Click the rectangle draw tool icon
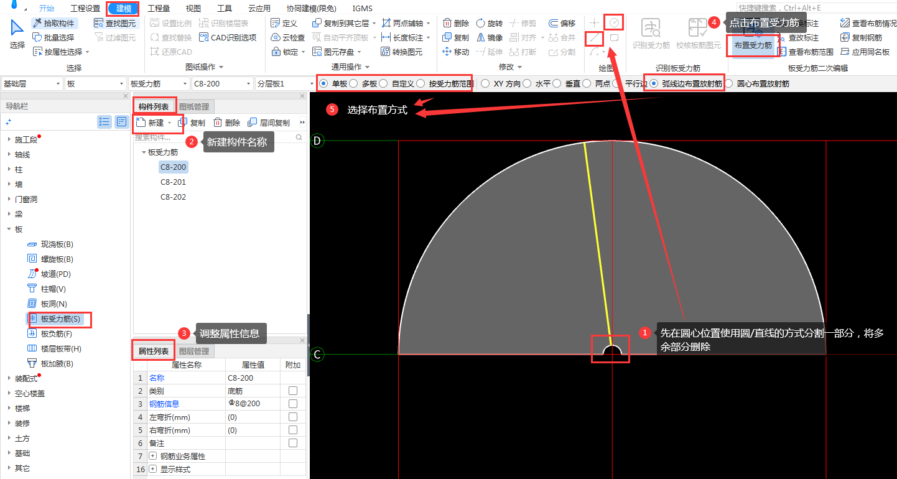This screenshot has height=479, width=897. [614, 38]
